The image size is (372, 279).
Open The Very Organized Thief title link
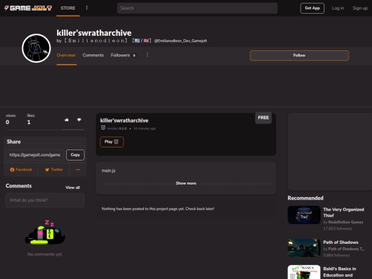(343, 212)
